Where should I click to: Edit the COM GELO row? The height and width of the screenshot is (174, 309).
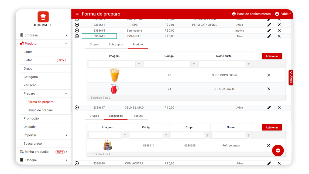point(269,36)
